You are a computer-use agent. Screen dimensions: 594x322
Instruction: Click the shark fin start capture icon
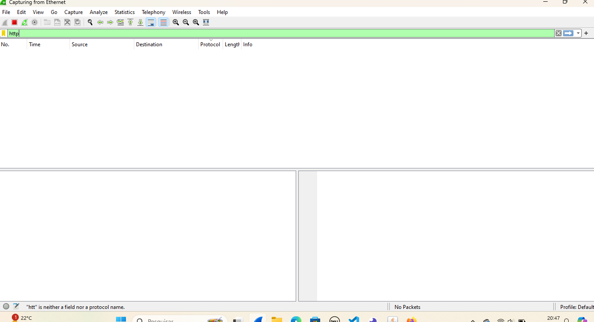point(5,22)
